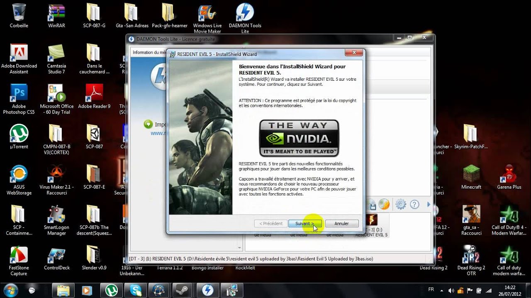The width and height of the screenshot is (531, 298).
Task: Click the 'Dead Rising 2' desktop label
Action: [434, 268]
